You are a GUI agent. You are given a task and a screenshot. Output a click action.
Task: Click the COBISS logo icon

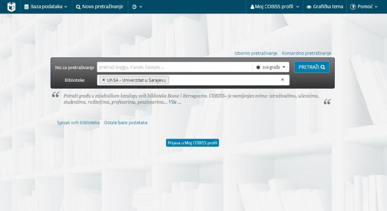(x=12, y=7)
